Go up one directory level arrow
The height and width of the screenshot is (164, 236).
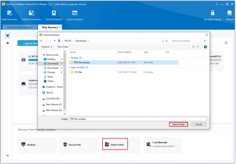point(55,41)
